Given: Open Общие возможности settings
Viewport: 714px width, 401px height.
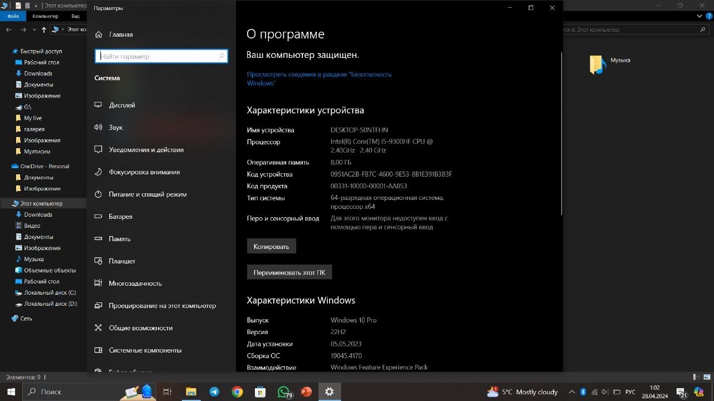Looking at the screenshot, I should click(x=133, y=328).
